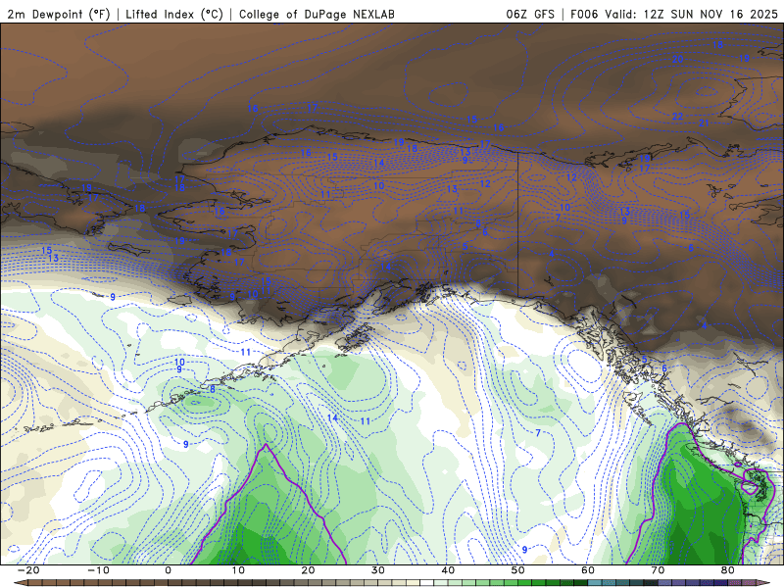Click the contour label 21 on the map
The width and height of the screenshot is (784, 588).
704,122
